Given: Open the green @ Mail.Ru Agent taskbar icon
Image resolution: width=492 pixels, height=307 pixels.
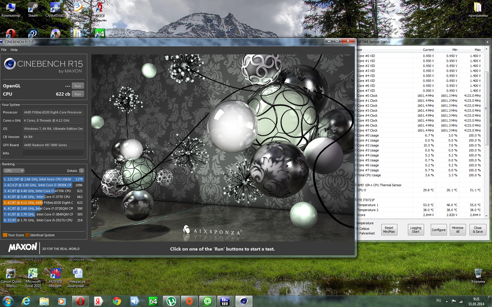Looking at the screenshot, I should [x=208, y=301].
